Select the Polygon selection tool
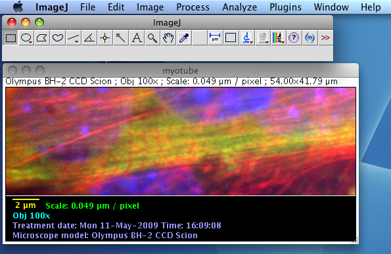 click(x=42, y=38)
